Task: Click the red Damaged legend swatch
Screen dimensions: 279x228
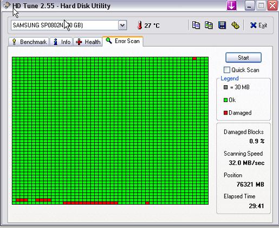Action: pos(225,113)
